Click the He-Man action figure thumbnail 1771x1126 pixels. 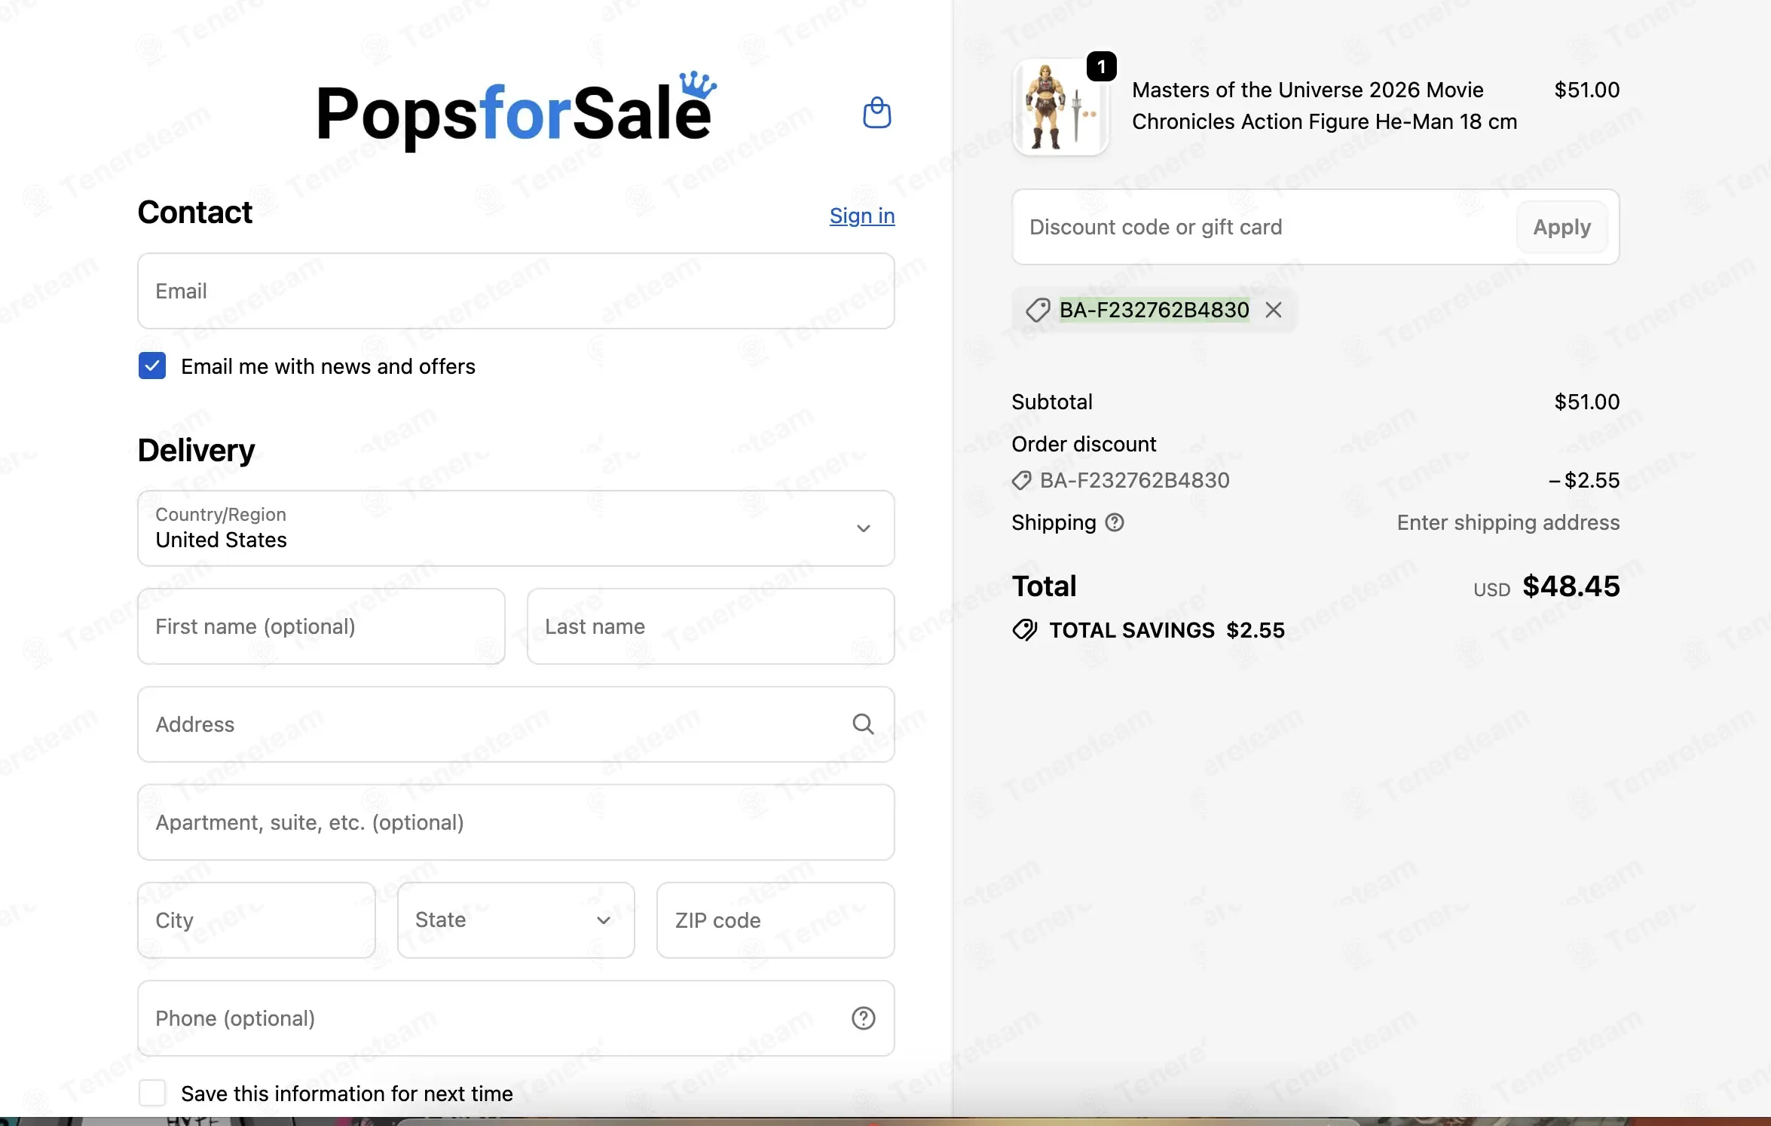1060,106
